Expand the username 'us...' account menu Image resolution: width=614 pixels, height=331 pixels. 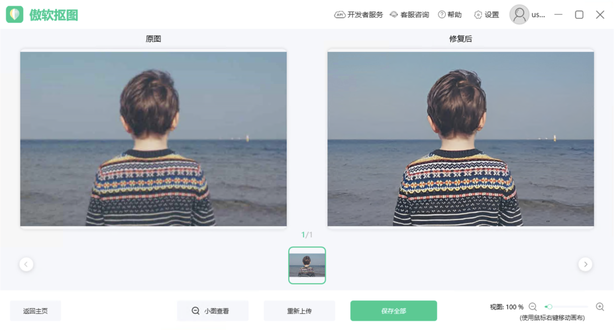pos(538,15)
